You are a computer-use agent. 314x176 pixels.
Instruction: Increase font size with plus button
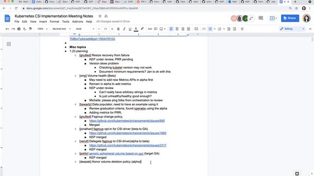[x=112, y=29]
